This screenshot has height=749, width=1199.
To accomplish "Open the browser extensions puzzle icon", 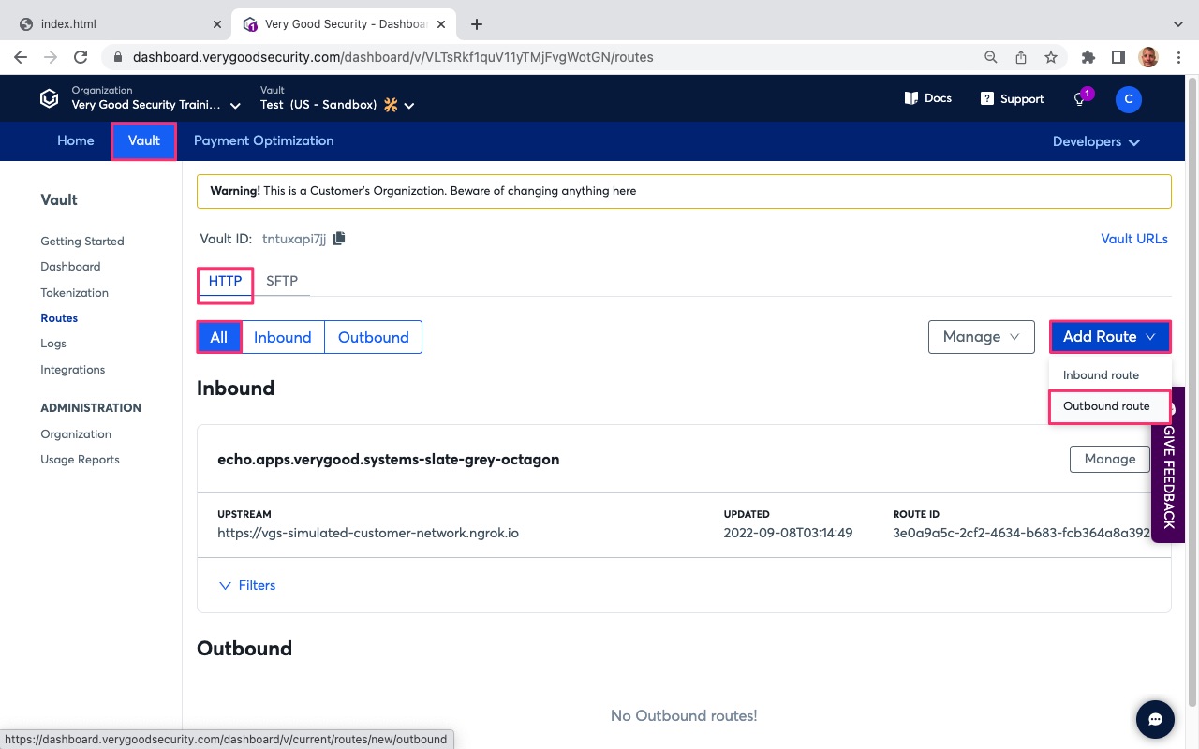I will (1088, 57).
